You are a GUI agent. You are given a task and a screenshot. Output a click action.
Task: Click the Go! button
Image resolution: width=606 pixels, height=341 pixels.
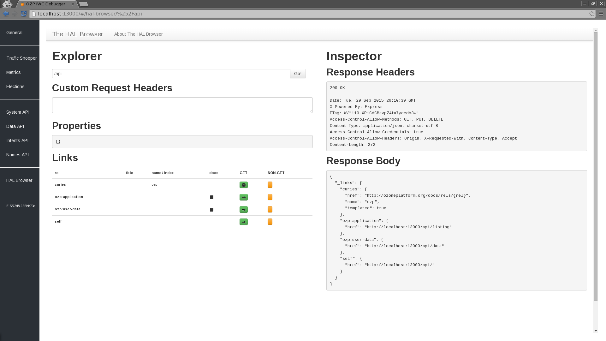(298, 74)
